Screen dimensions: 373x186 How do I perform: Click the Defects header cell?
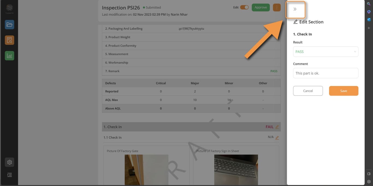click(110, 83)
